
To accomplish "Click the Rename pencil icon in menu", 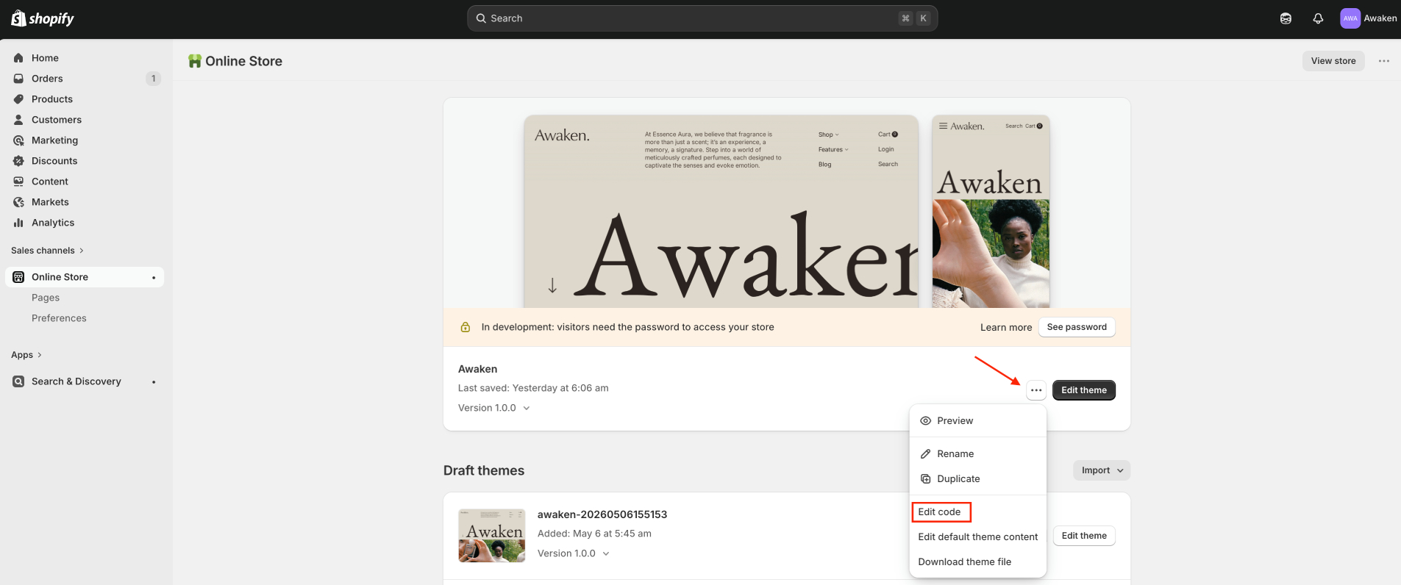I will pos(926,454).
